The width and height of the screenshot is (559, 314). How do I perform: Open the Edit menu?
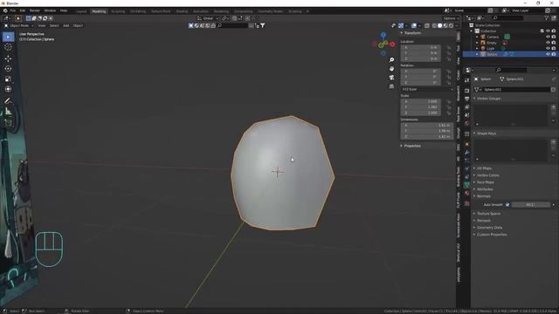[23, 10]
